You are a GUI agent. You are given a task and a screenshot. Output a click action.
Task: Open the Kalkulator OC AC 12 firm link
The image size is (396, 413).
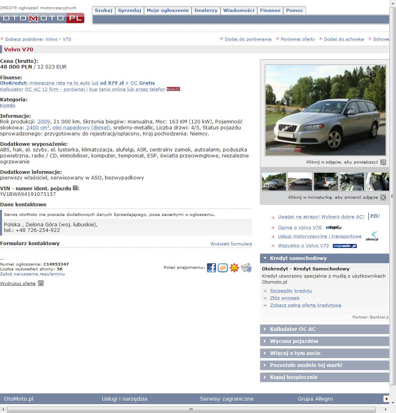82,89
